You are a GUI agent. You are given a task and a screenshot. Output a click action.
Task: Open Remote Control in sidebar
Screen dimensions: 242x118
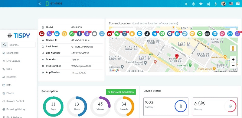click(13, 101)
